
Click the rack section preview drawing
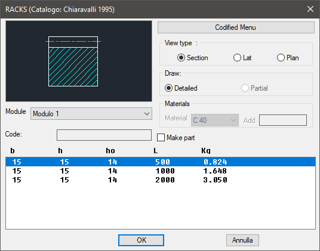point(79,61)
